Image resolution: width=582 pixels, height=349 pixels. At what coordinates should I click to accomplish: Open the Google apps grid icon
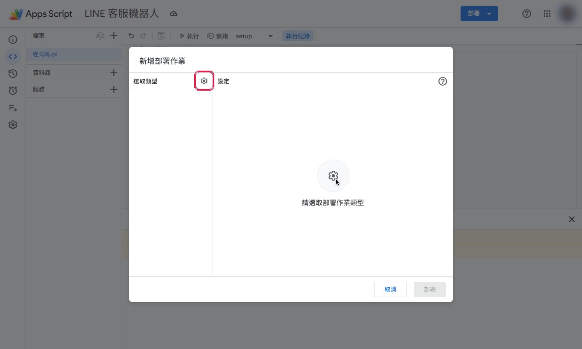click(x=547, y=14)
